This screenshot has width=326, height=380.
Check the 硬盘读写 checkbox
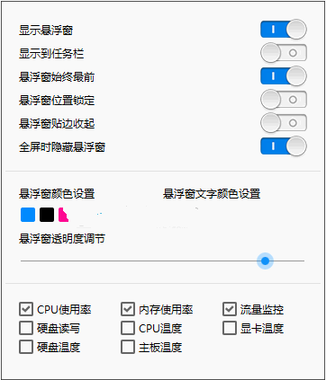(x=26, y=328)
